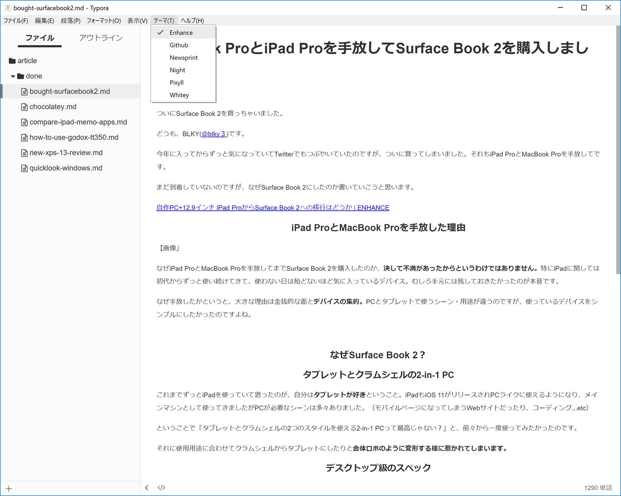Switch to the ファイル sidebar tab

40,38
